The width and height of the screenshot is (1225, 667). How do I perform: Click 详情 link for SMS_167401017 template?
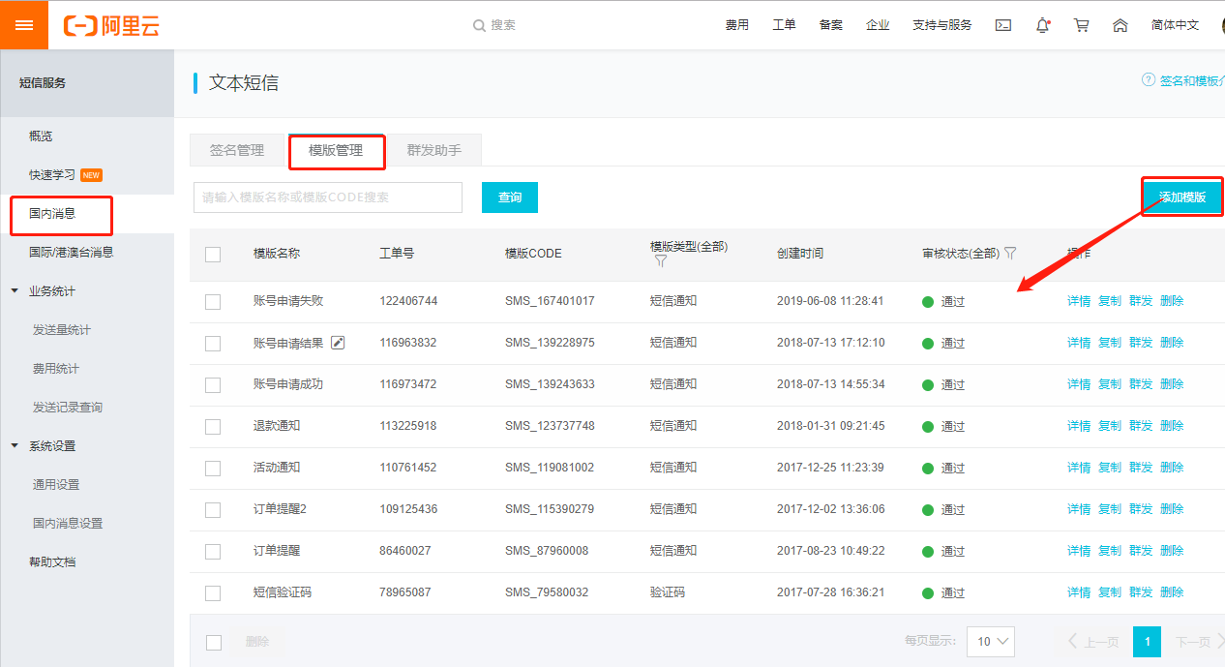point(1078,301)
